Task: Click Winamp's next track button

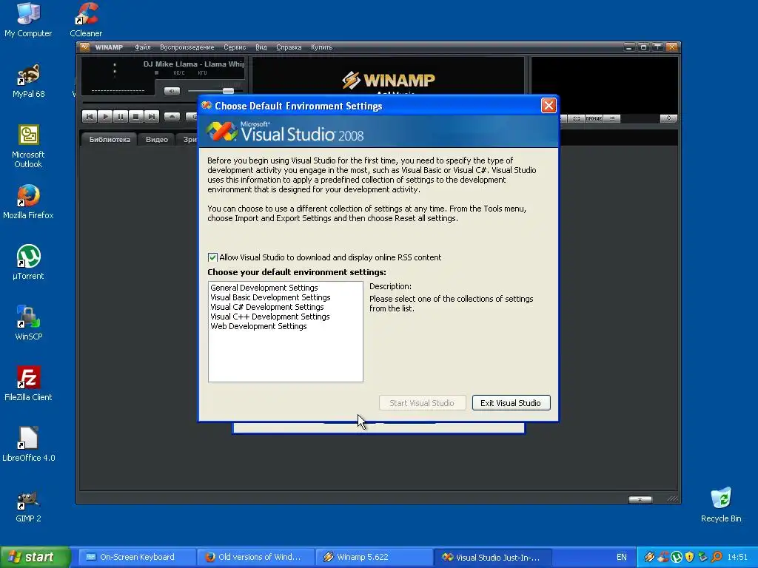Action: click(151, 116)
